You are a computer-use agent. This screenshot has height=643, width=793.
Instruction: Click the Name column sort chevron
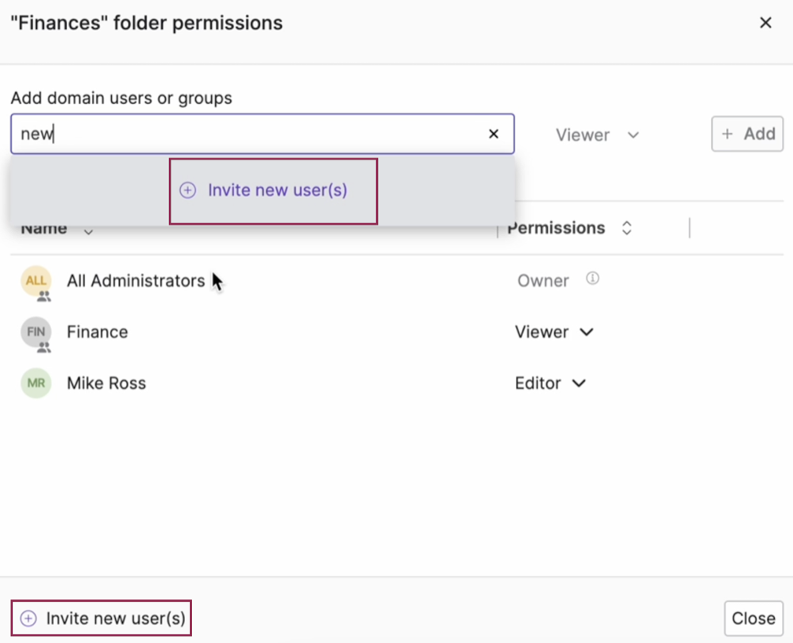point(87,232)
